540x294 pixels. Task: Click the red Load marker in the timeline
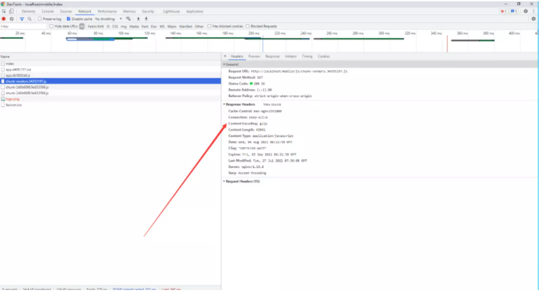pyautogui.click(x=447, y=44)
